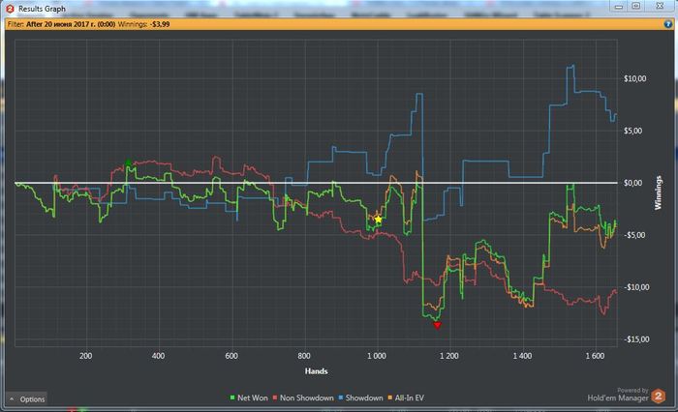Toggle the Net Won legend entry
Image resolution: width=678 pixels, height=412 pixels.
coord(249,397)
